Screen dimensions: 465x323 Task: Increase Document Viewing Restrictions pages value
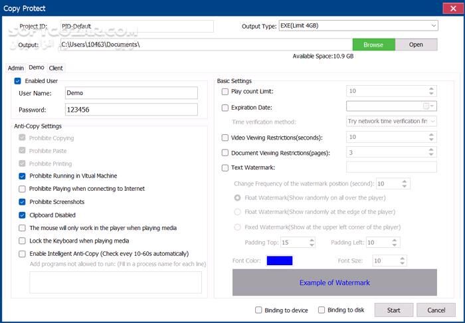pos(431,150)
